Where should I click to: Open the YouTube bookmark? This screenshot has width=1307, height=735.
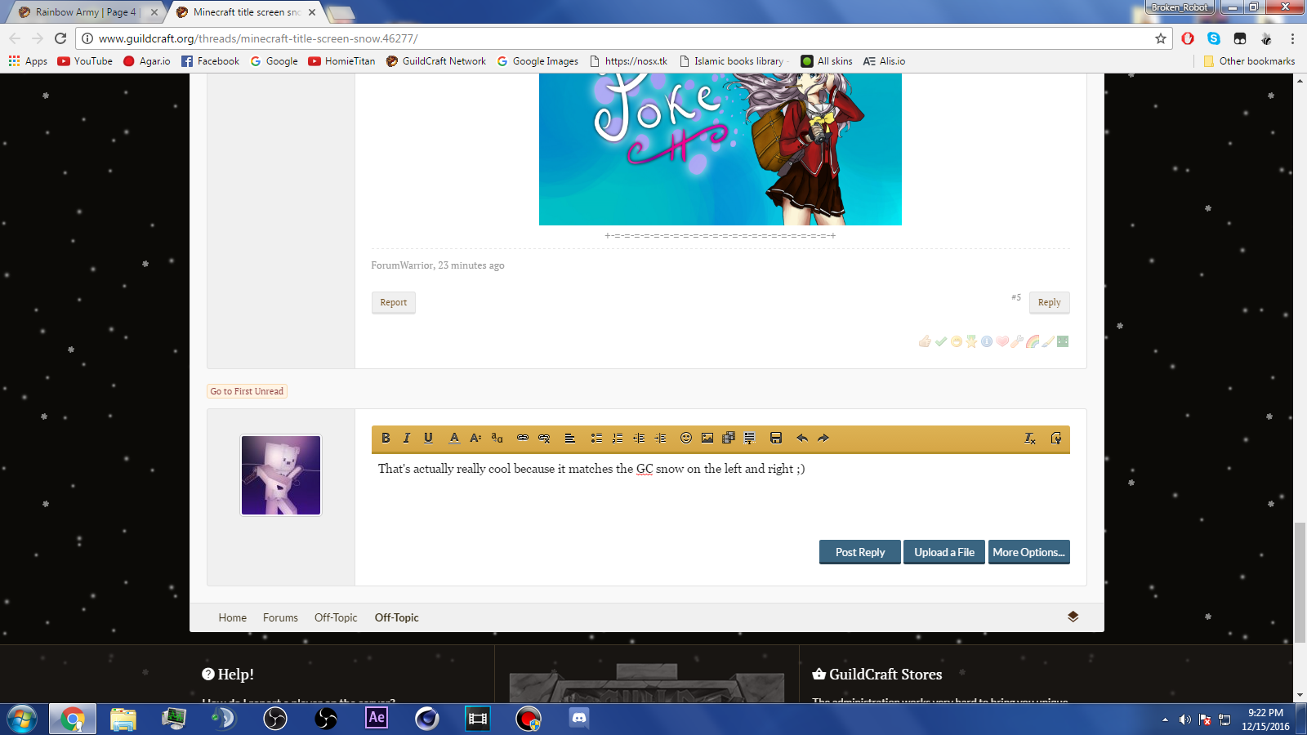(x=85, y=61)
